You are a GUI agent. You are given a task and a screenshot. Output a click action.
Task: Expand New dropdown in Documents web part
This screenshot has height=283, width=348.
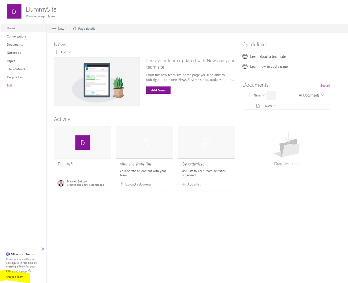(263, 95)
